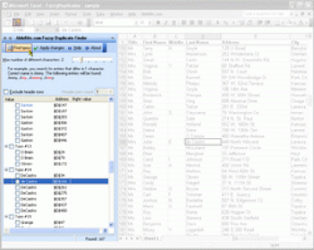
Task: Click the forward arrow in pane title bar
Action: coord(10,38)
